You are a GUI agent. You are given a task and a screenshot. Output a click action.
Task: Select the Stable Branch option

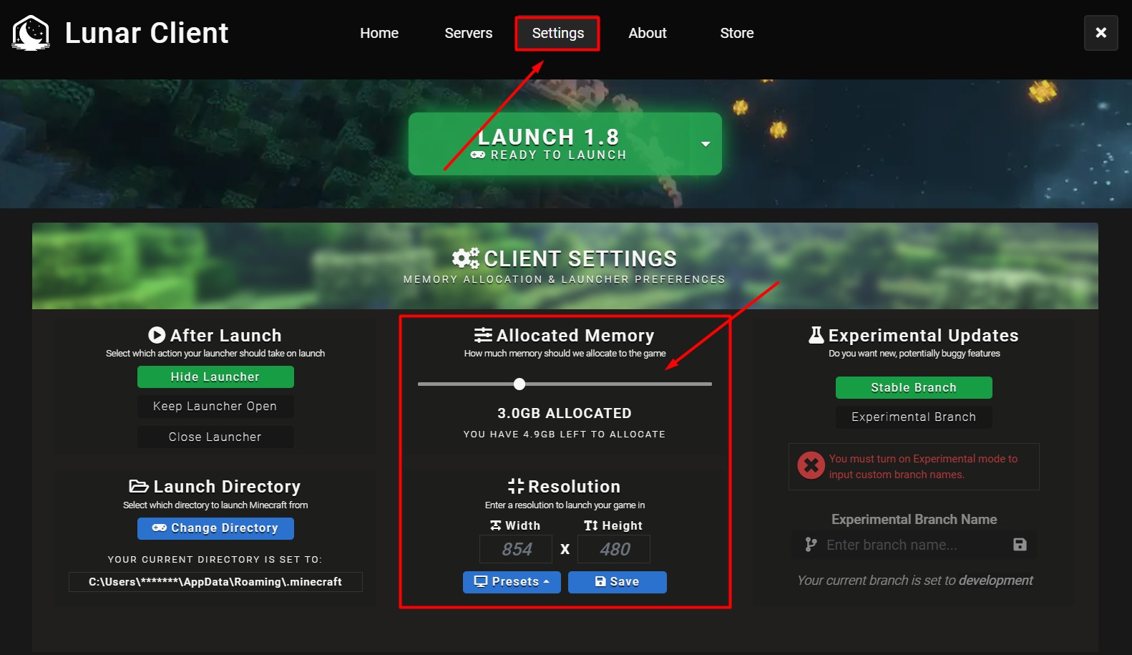[x=914, y=387]
